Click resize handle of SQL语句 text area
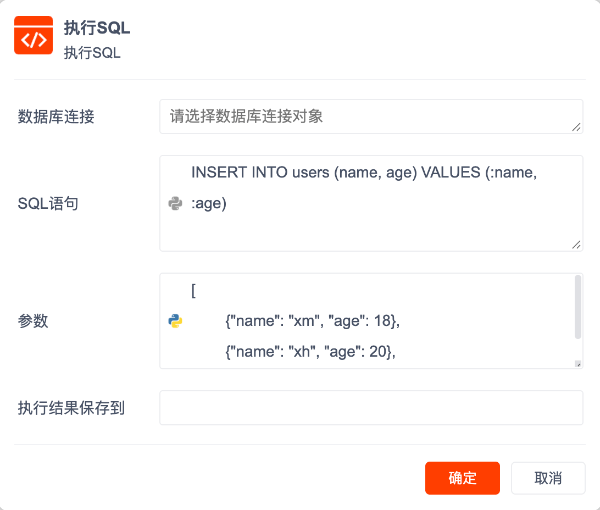Viewport: 600px width, 510px height. tap(576, 245)
